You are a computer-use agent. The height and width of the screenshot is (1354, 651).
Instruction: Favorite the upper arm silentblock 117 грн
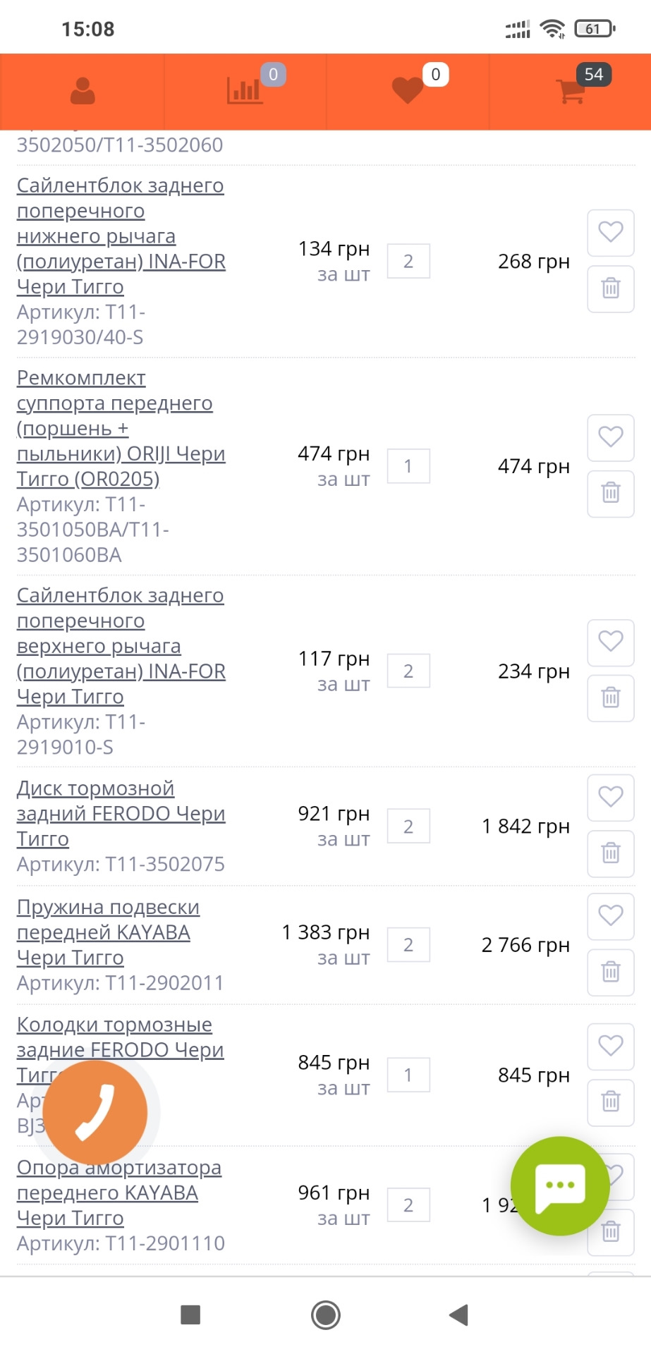click(611, 642)
